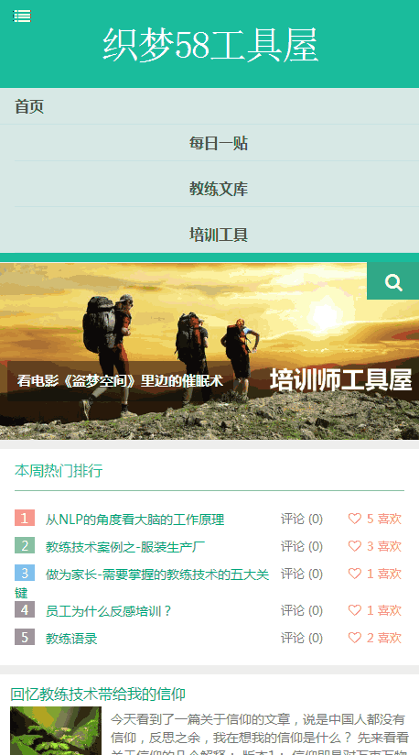Click site title 织梦58工具屋

[210, 45]
